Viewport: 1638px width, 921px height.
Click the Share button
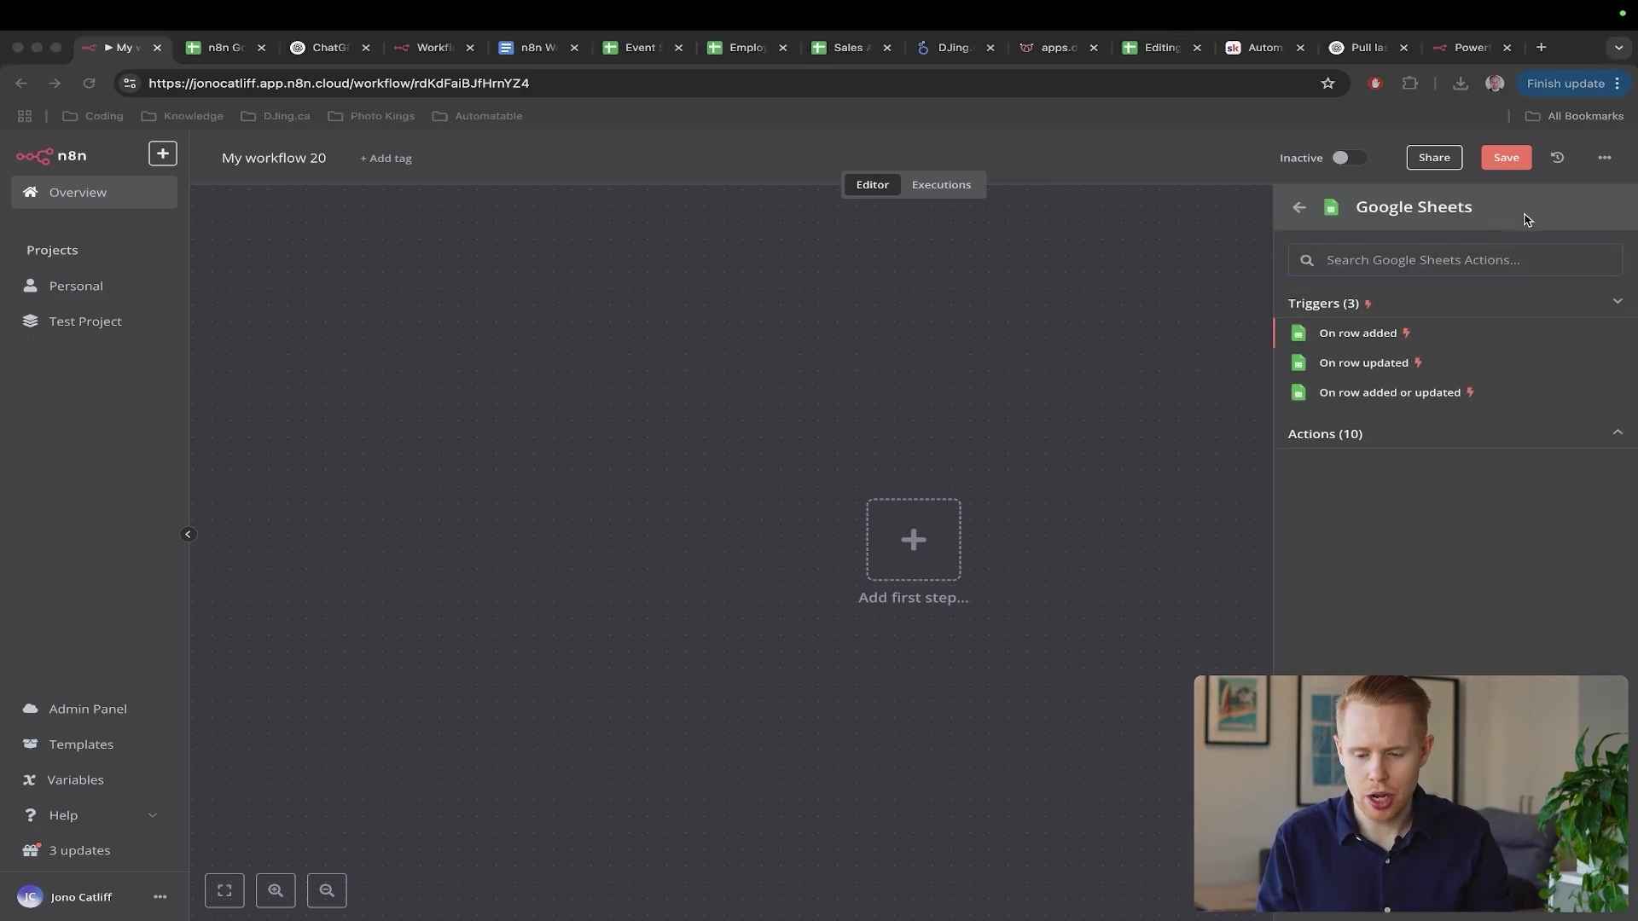coord(1433,158)
